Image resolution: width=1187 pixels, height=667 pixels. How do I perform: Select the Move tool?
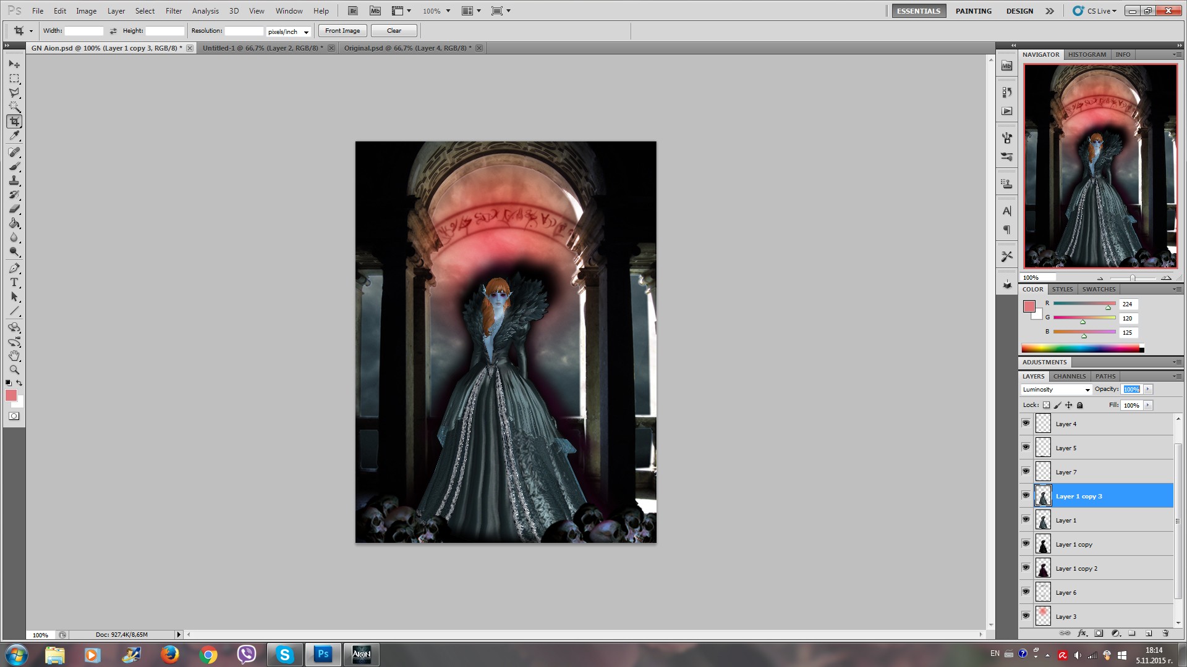coord(14,64)
